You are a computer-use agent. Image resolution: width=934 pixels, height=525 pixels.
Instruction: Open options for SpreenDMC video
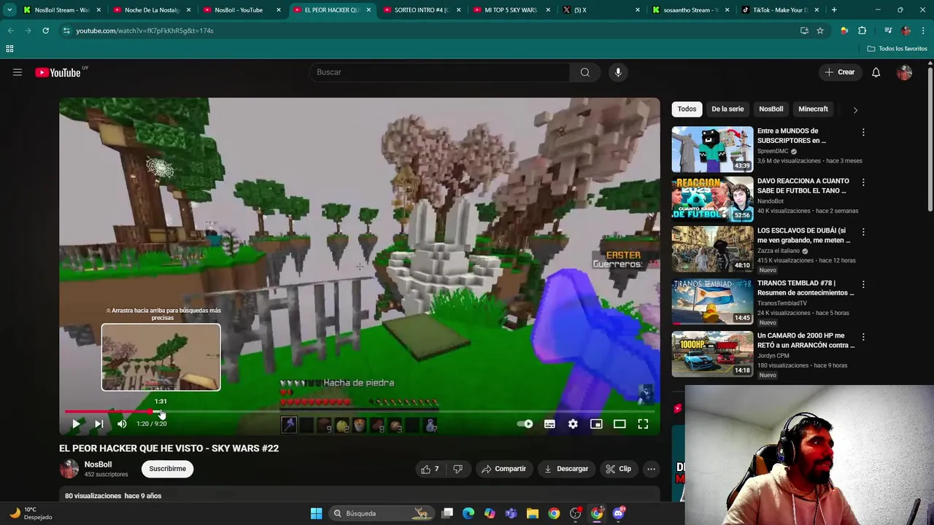(x=863, y=133)
